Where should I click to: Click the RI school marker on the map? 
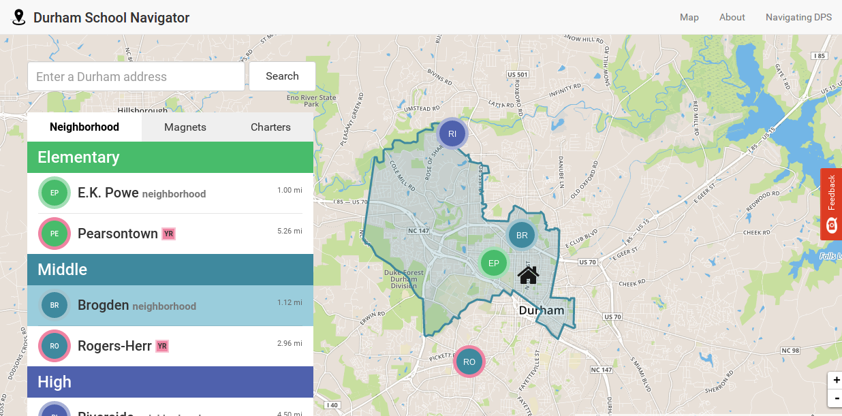click(x=452, y=134)
